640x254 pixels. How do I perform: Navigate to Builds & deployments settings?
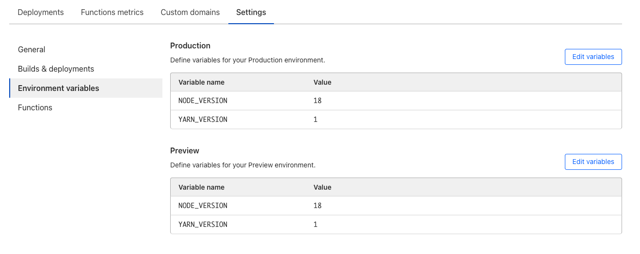[56, 69]
